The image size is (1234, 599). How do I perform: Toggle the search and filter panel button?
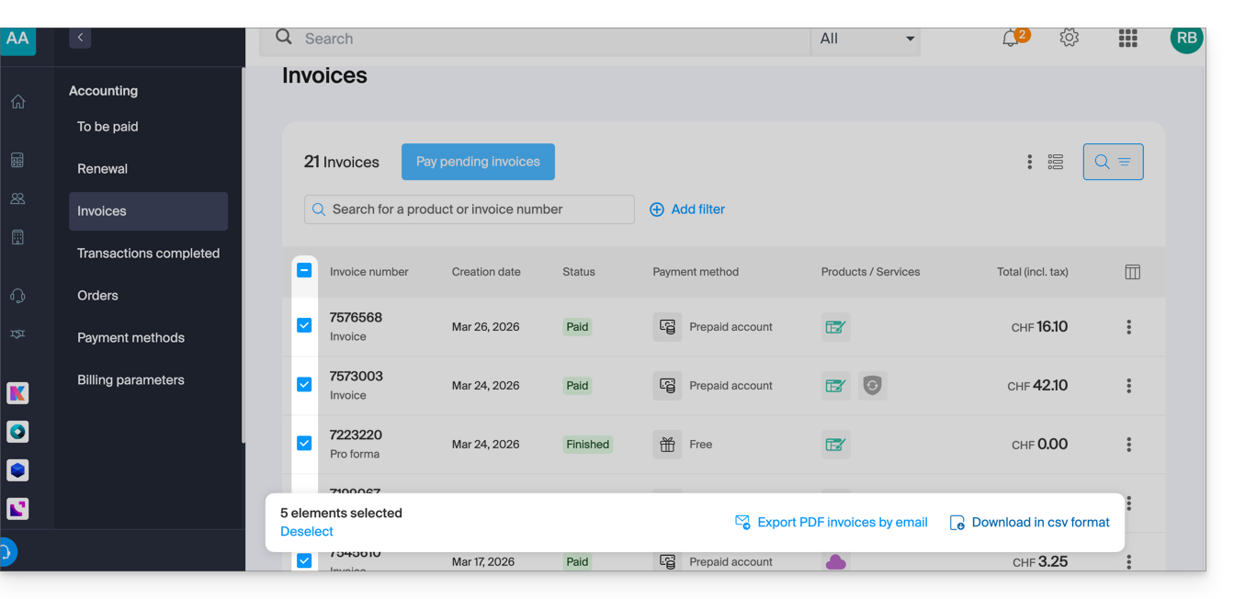tap(1113, 162)
